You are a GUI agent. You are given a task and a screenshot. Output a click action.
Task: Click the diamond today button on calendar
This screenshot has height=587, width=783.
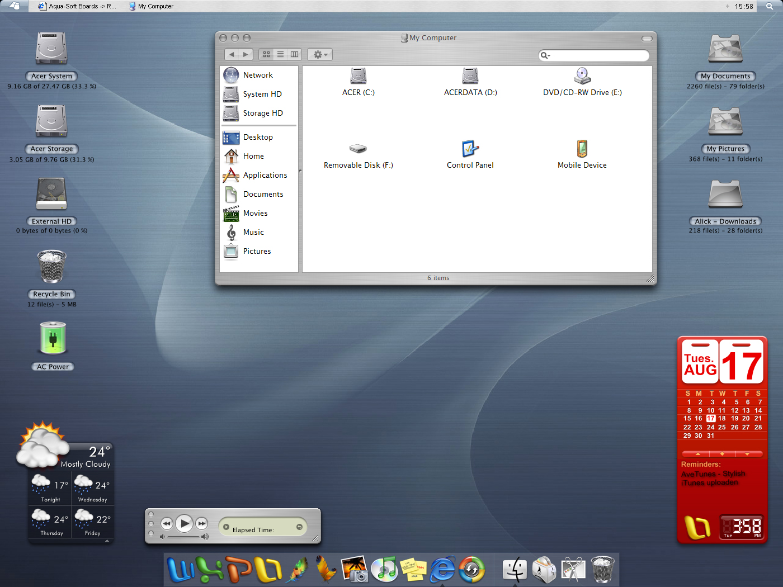(x=722, y=454)
